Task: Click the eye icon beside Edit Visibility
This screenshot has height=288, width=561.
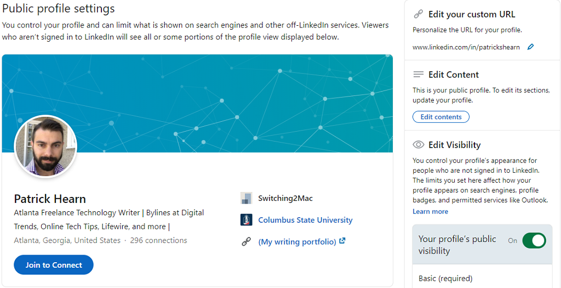Action: coord(419,145)
